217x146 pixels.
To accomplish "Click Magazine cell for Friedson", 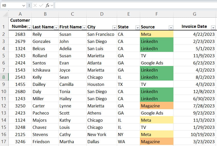I will pos(157,142).
